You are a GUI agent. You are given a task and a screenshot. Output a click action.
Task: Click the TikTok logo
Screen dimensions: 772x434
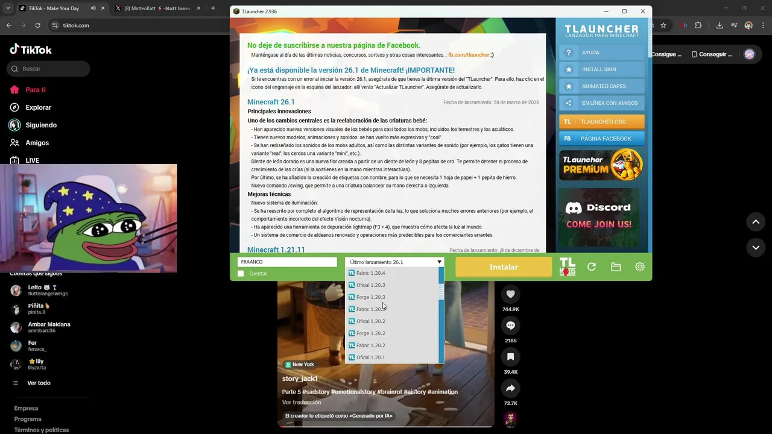coord(30,50)
